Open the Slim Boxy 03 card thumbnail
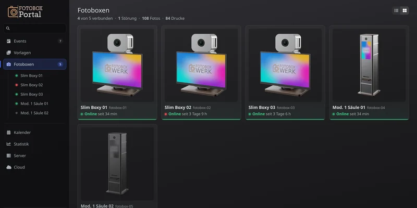Screen dimensions: 417x208 point(285,66)
